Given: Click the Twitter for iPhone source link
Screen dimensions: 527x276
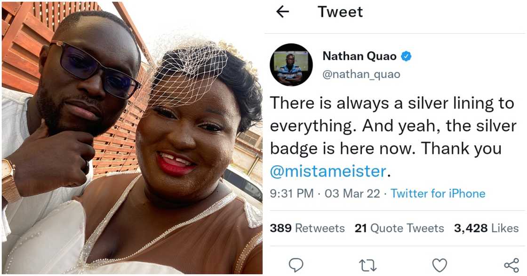Looking at the screenshot, I should point(438,193).
